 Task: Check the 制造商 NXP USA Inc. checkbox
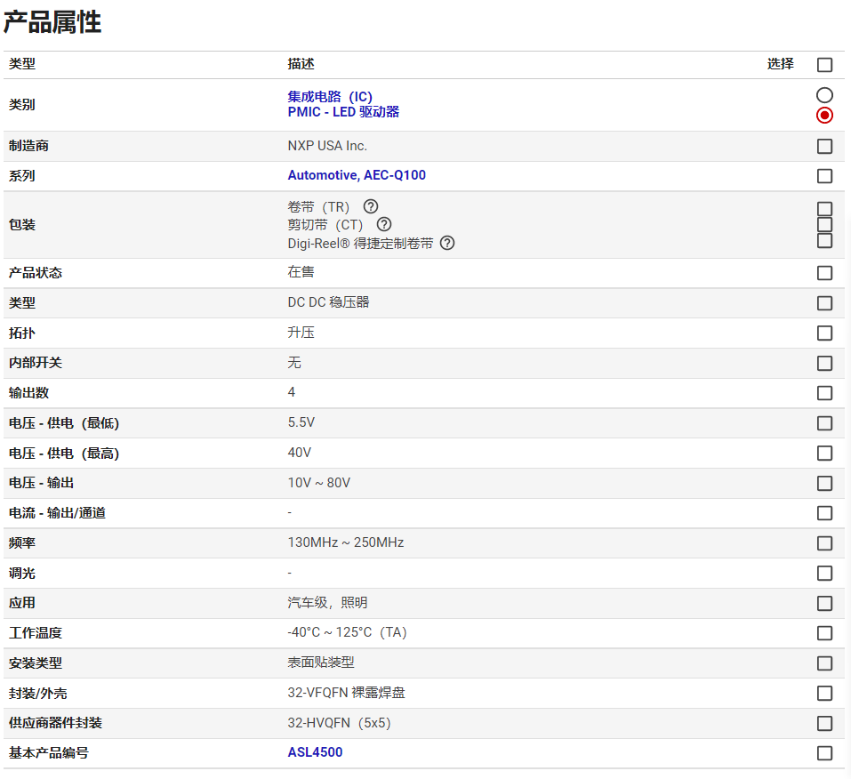coord(824,146)
